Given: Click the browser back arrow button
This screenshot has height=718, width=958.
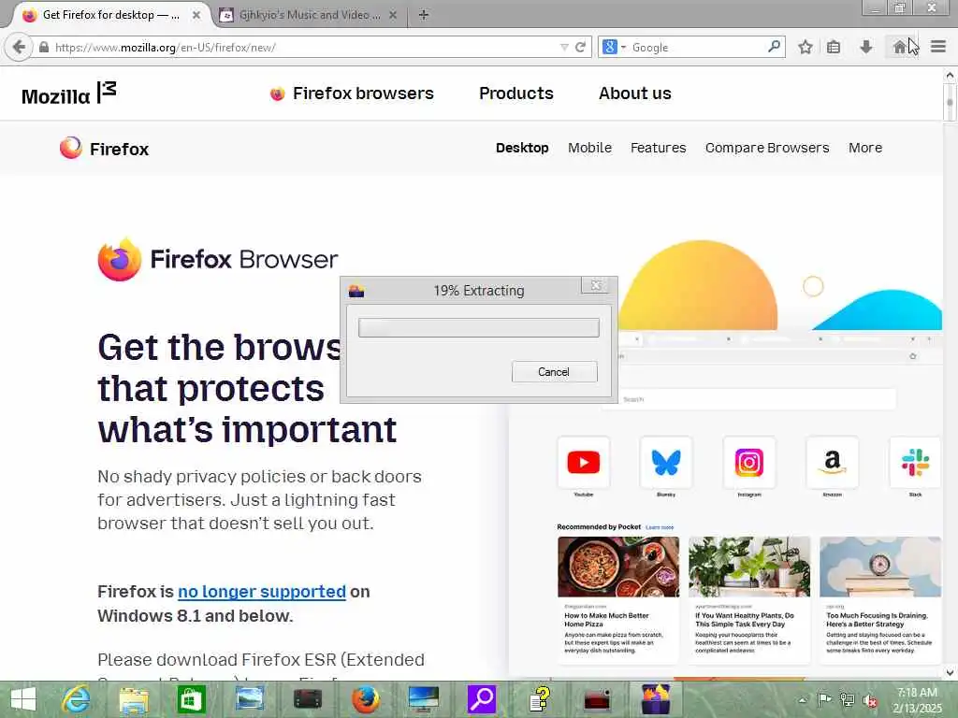Looking at the screenshot, I should 19,47.
